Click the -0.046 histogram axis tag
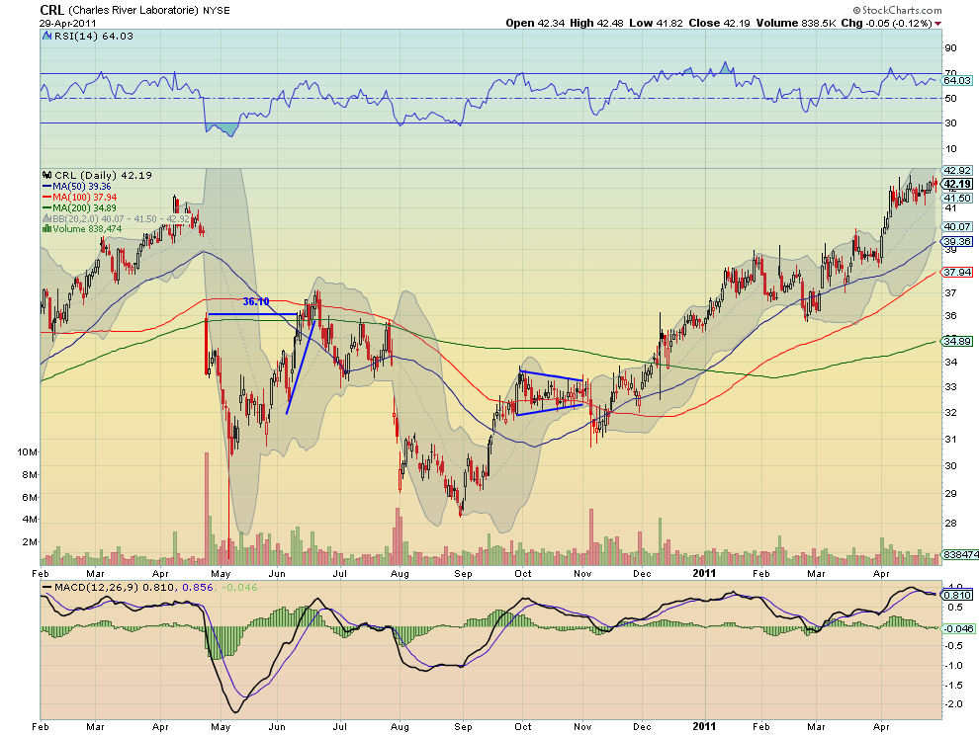This screenshot has height=735, width=979. click(957, 628)
